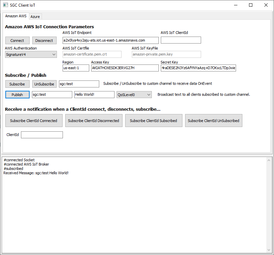The image size is (274, 255).
Task: Click the UnSubscribe button
Action: click(44, 84)
